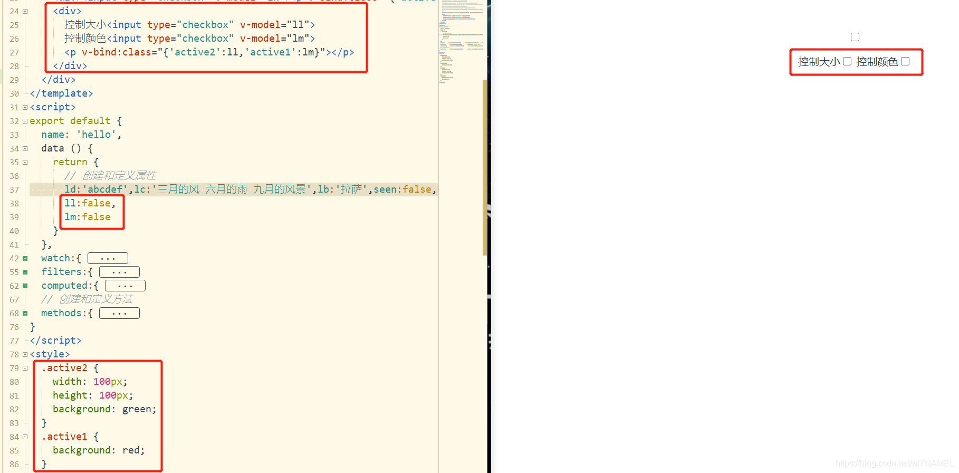Click the code minimap overview
The height and width of the screenshot is (473, 959).
[x=462, y=42]
